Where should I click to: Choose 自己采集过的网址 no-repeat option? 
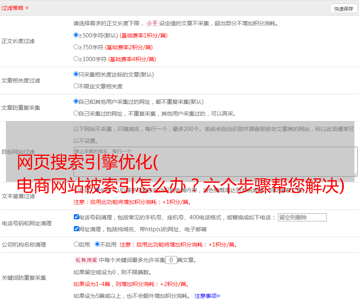coord(76,113)
